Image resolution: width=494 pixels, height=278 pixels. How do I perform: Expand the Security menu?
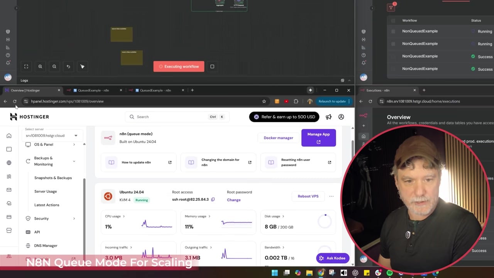tap(50, 219)
